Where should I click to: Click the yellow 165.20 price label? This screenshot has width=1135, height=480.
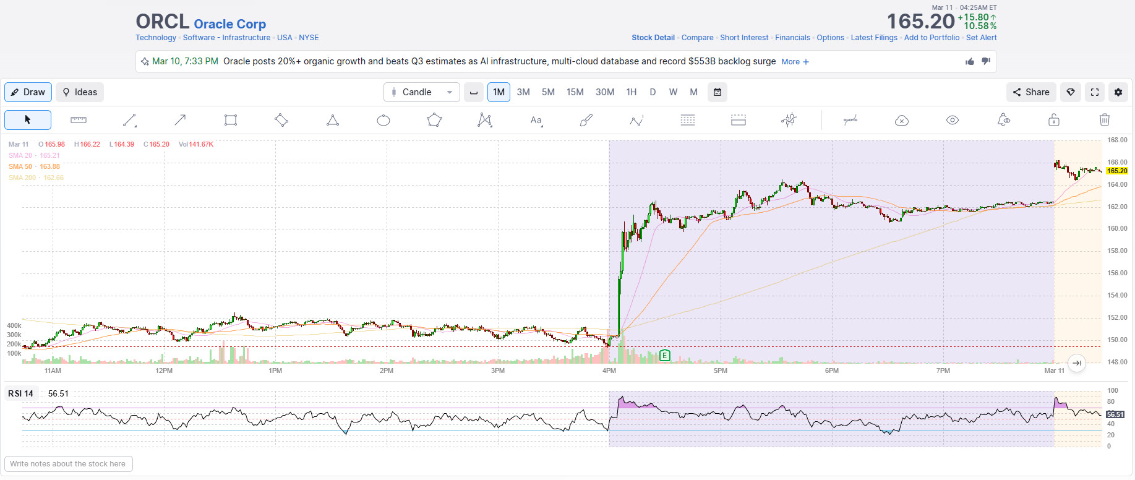click(x=1116, y=171)
